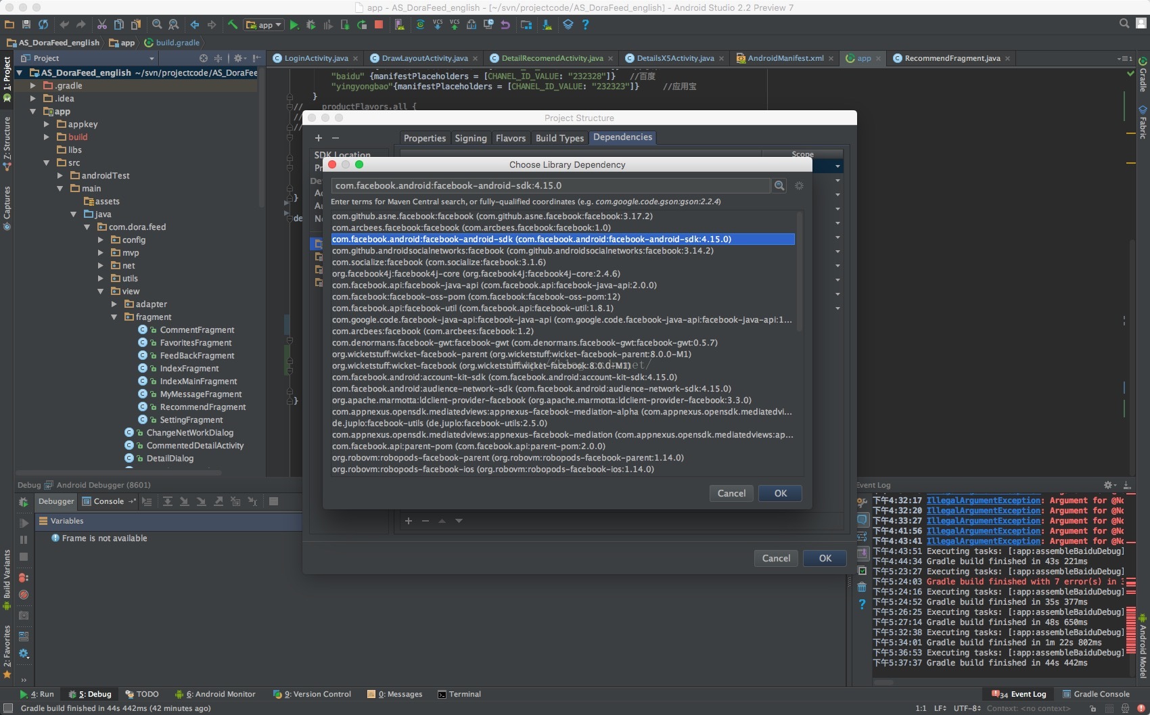The image size is (1150, 715).
Task: Click the library search text field
Action: 549,185
